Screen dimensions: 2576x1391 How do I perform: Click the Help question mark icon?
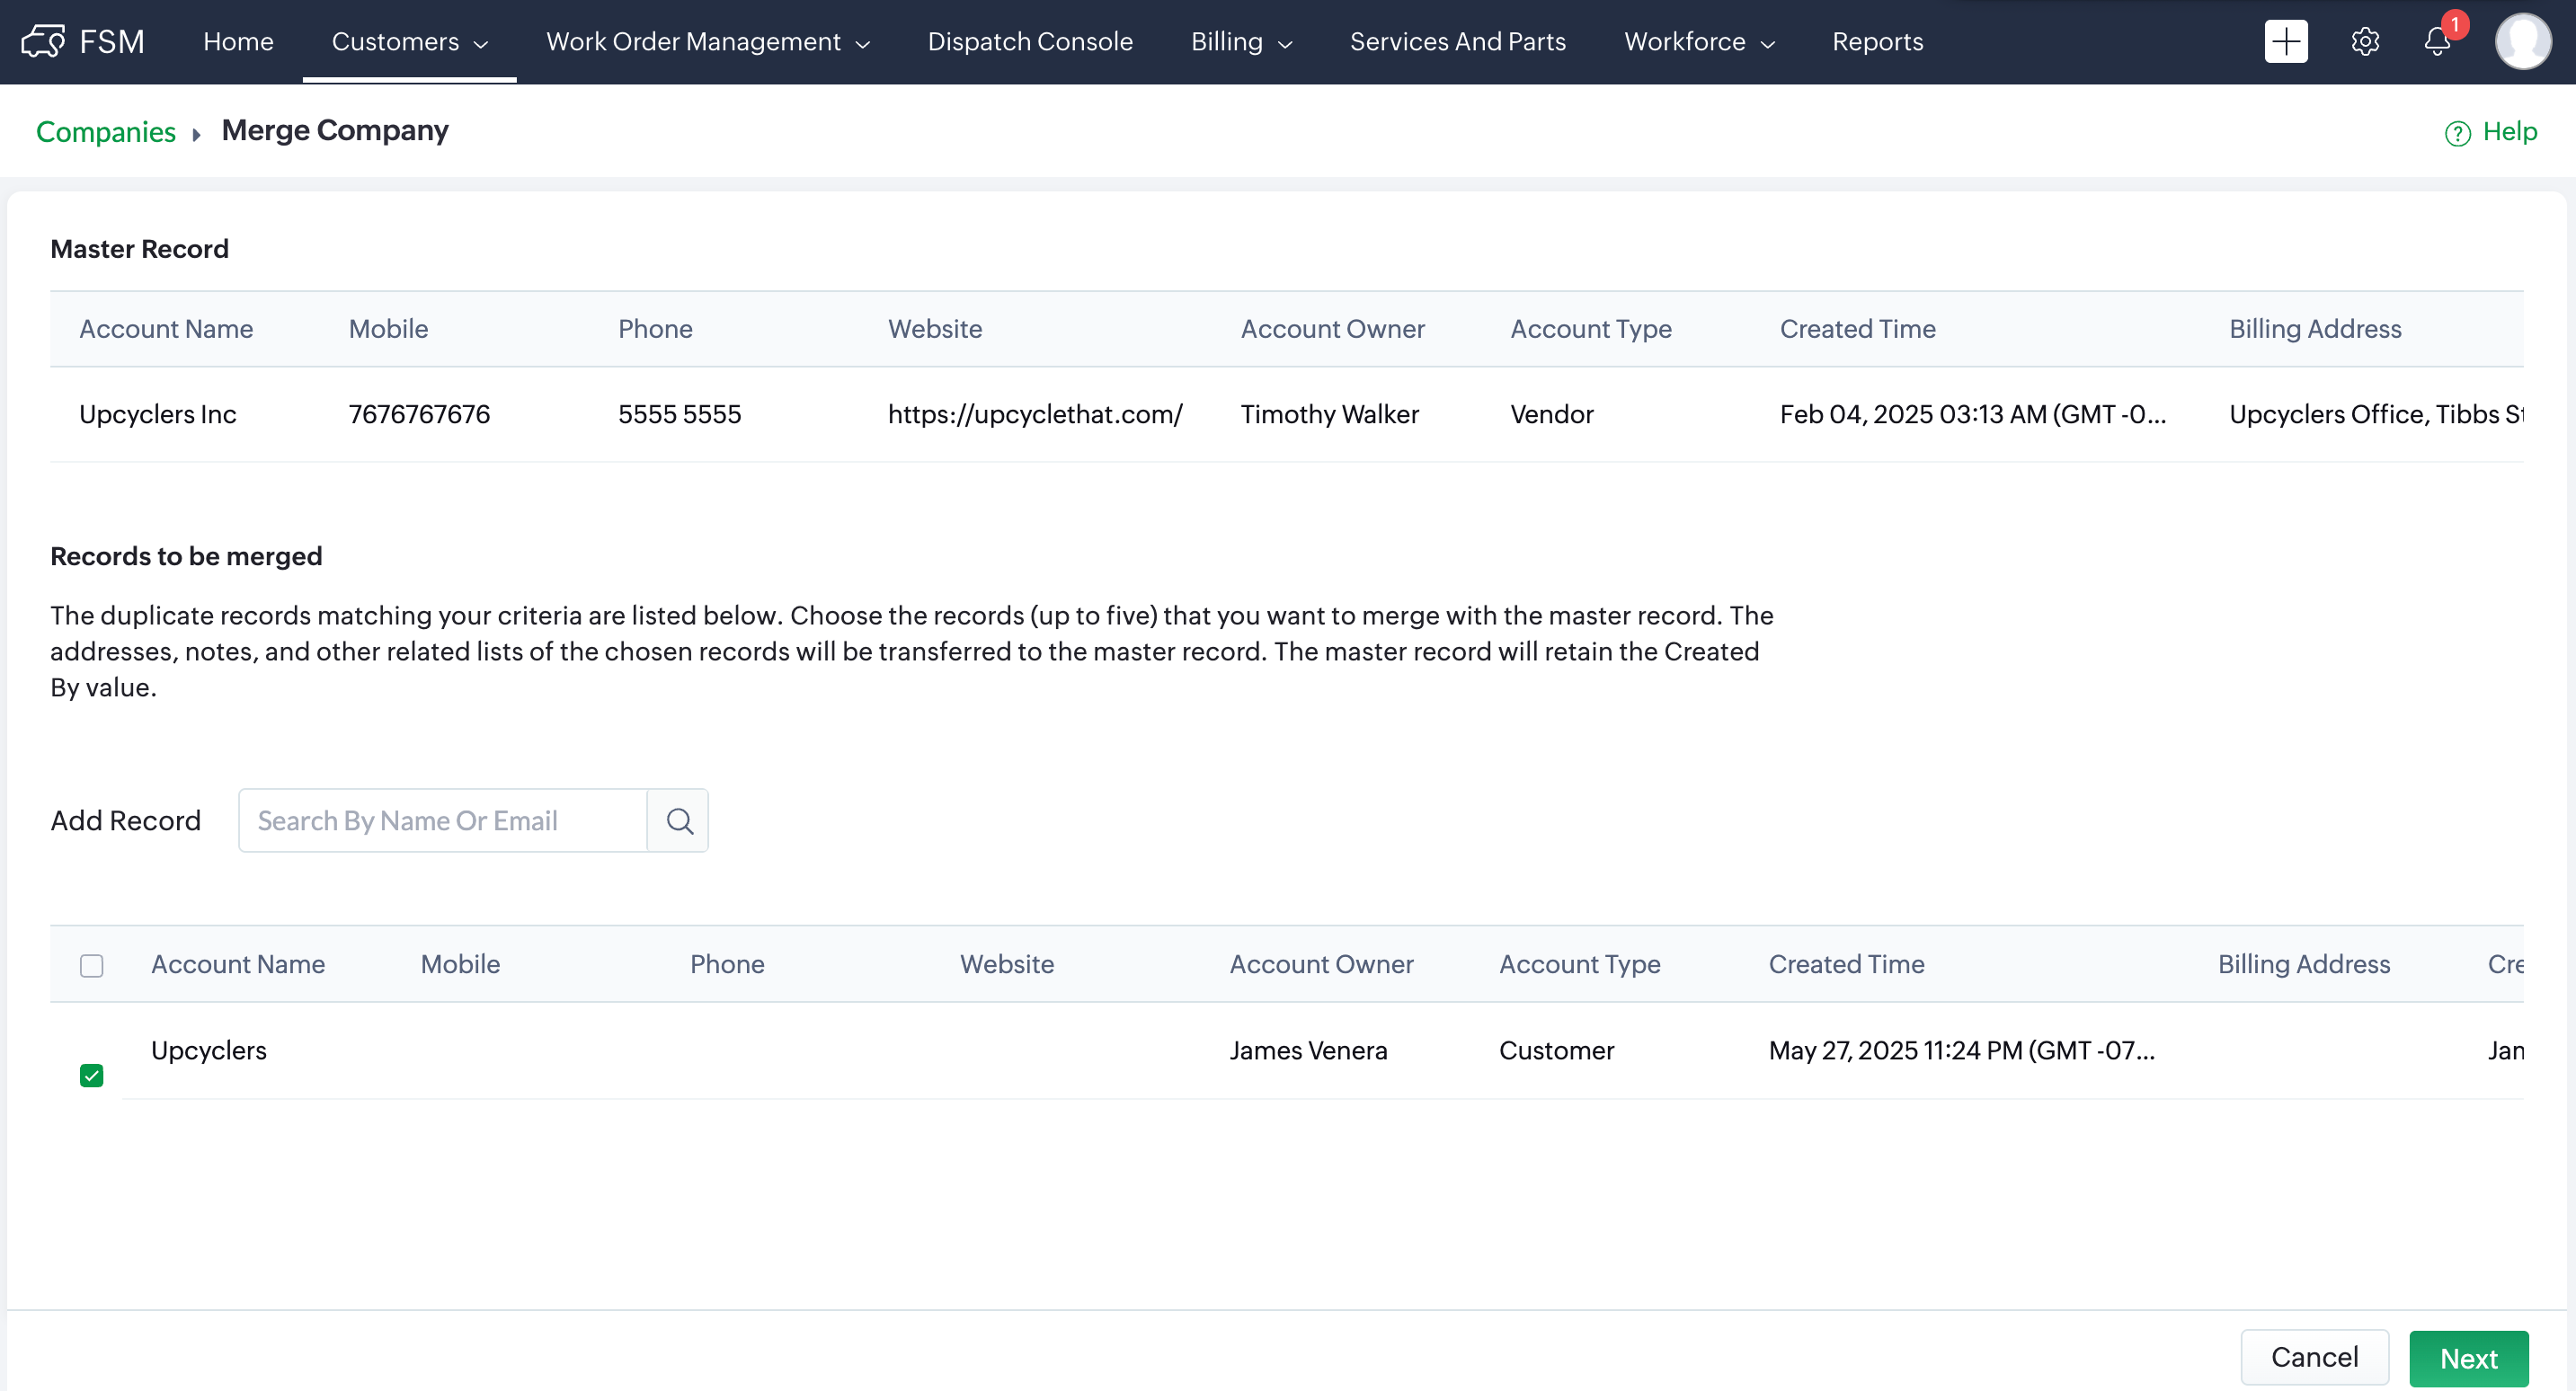pos(2457,133)
